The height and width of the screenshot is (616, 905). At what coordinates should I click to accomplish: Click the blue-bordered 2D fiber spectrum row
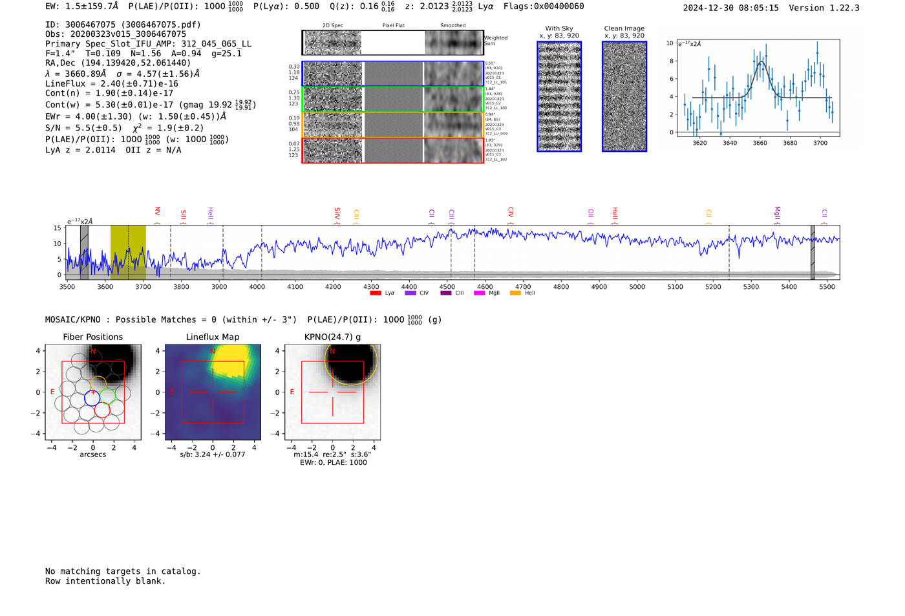[x=392, y=74]
